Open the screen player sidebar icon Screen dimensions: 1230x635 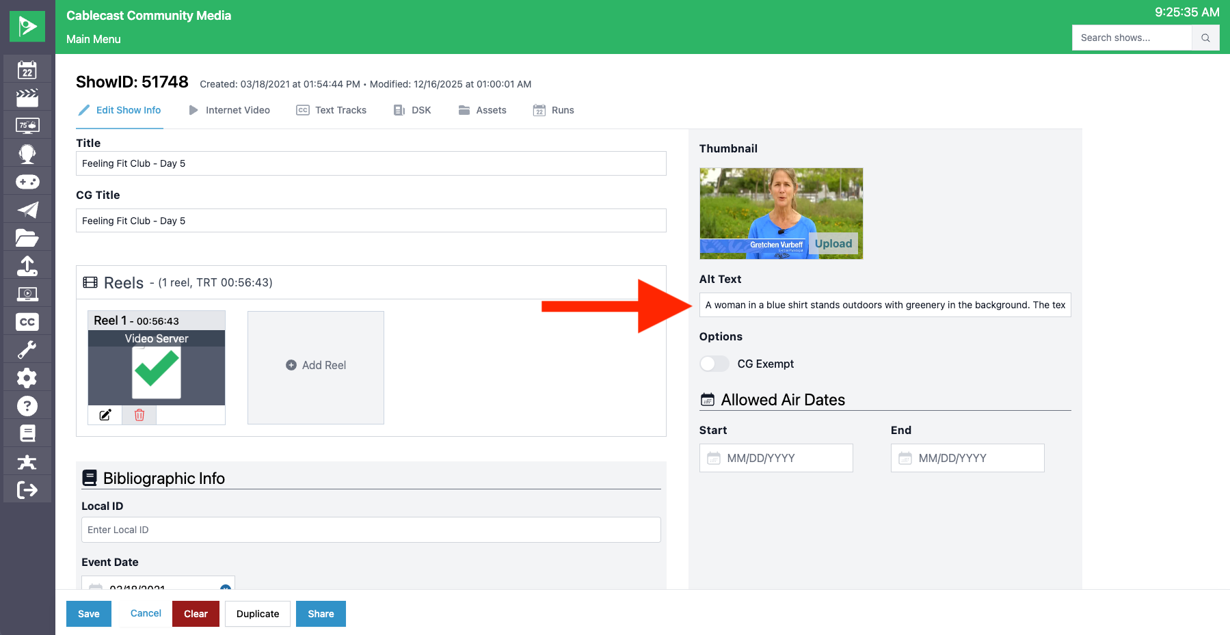[27, 294]
